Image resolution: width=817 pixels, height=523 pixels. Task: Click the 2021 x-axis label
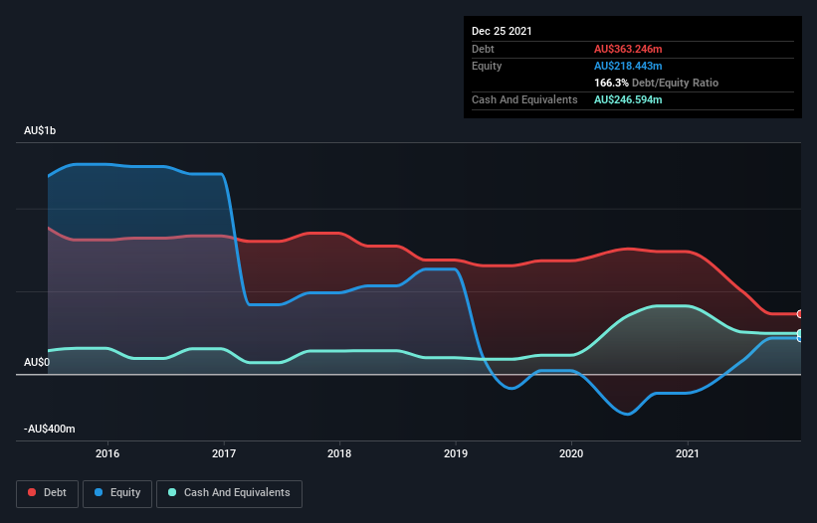pyautogui.click(x=688, y=453)
